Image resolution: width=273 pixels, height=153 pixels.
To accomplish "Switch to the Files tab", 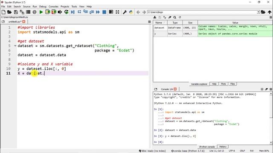I will coord(232,84).
